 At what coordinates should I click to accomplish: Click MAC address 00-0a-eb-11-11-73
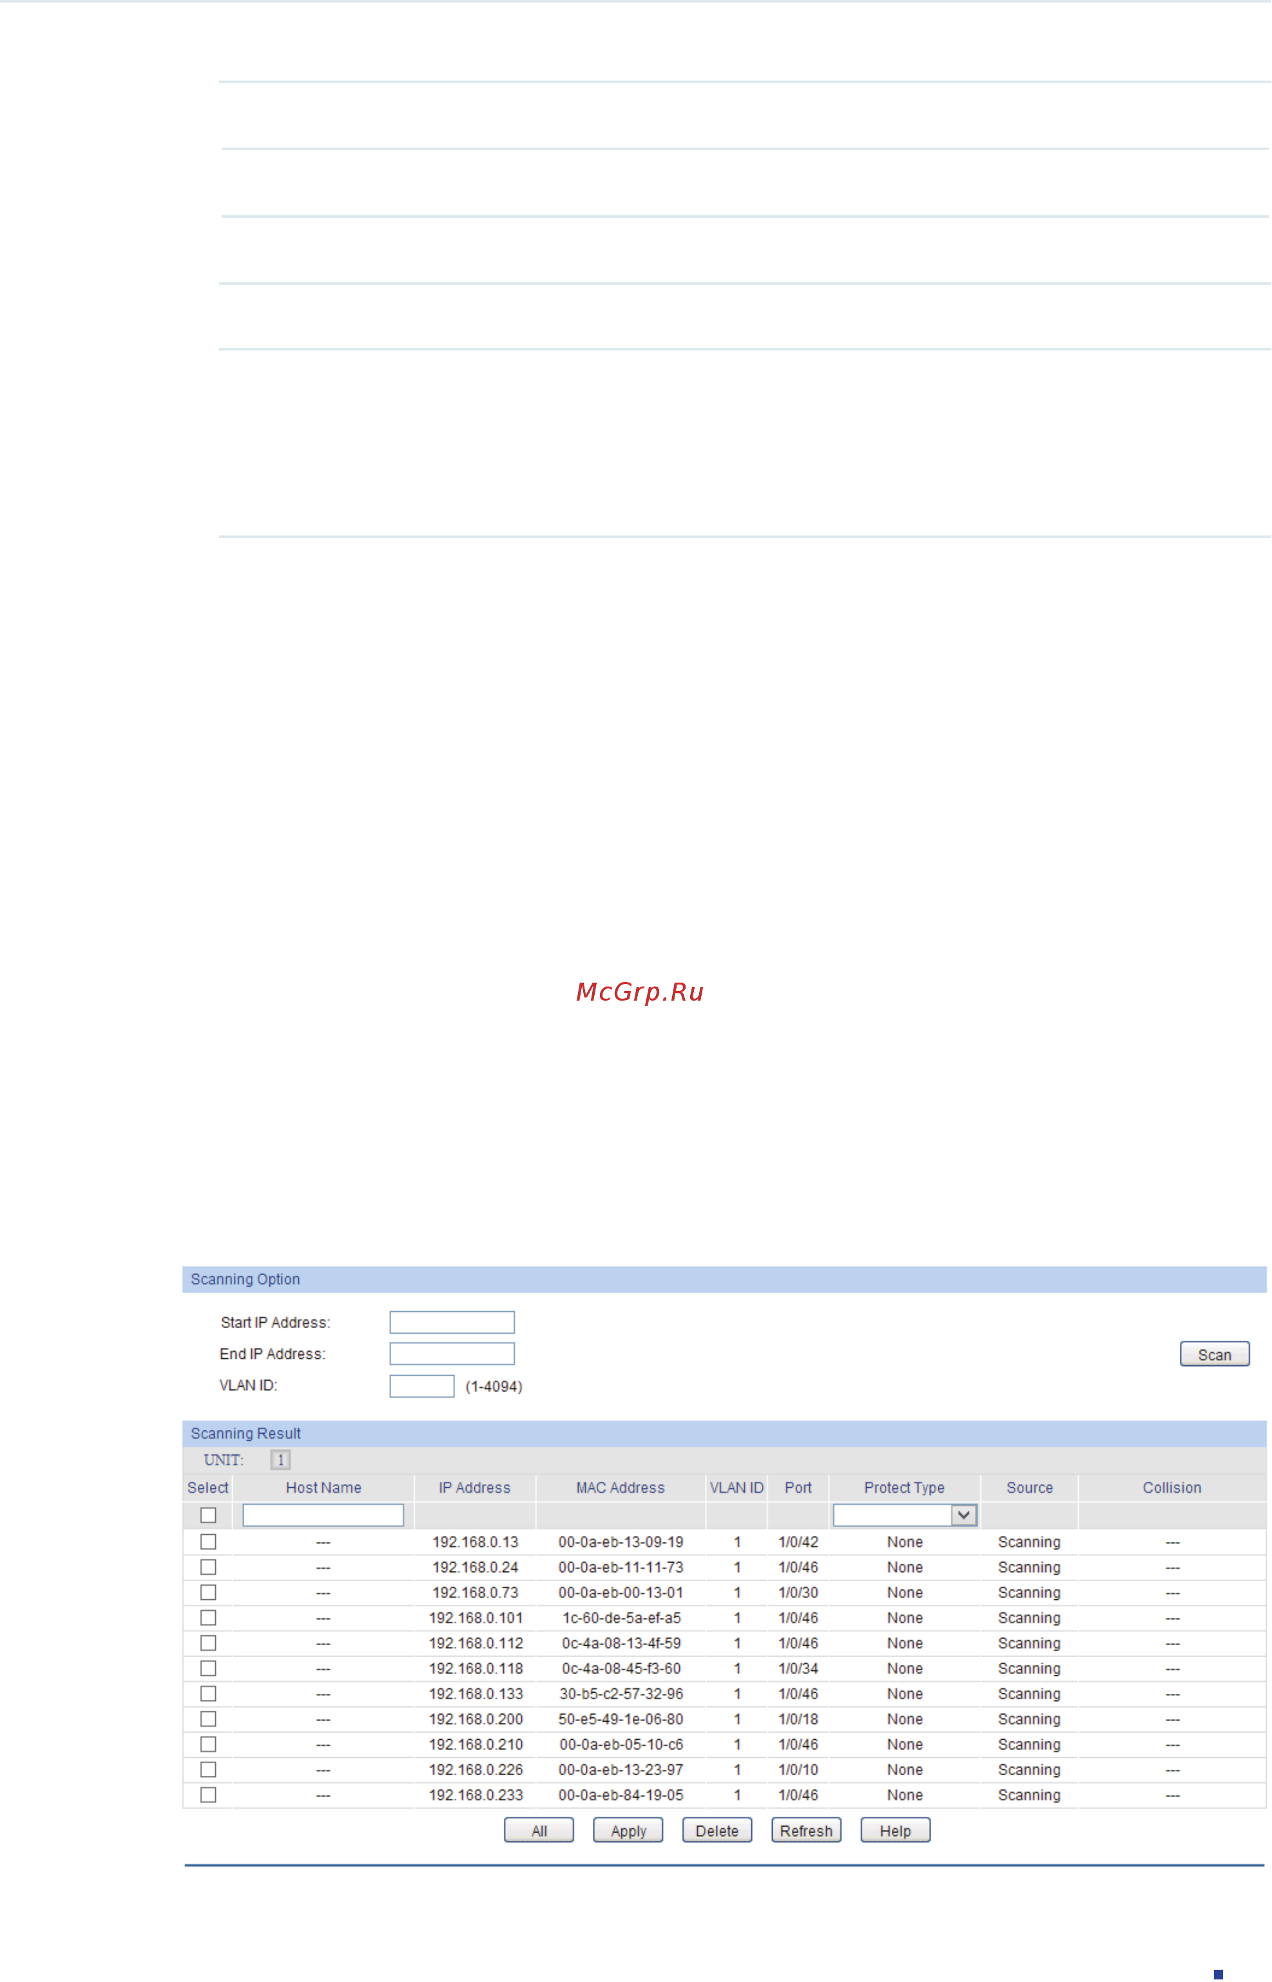tap(621, 1566)
